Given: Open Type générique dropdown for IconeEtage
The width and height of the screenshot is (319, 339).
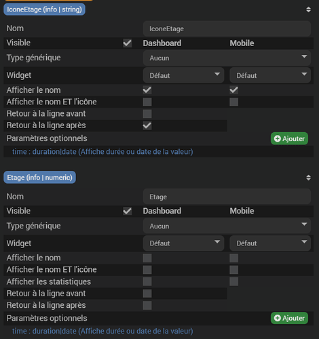Looking at the screenshot, I should point(227,58).
